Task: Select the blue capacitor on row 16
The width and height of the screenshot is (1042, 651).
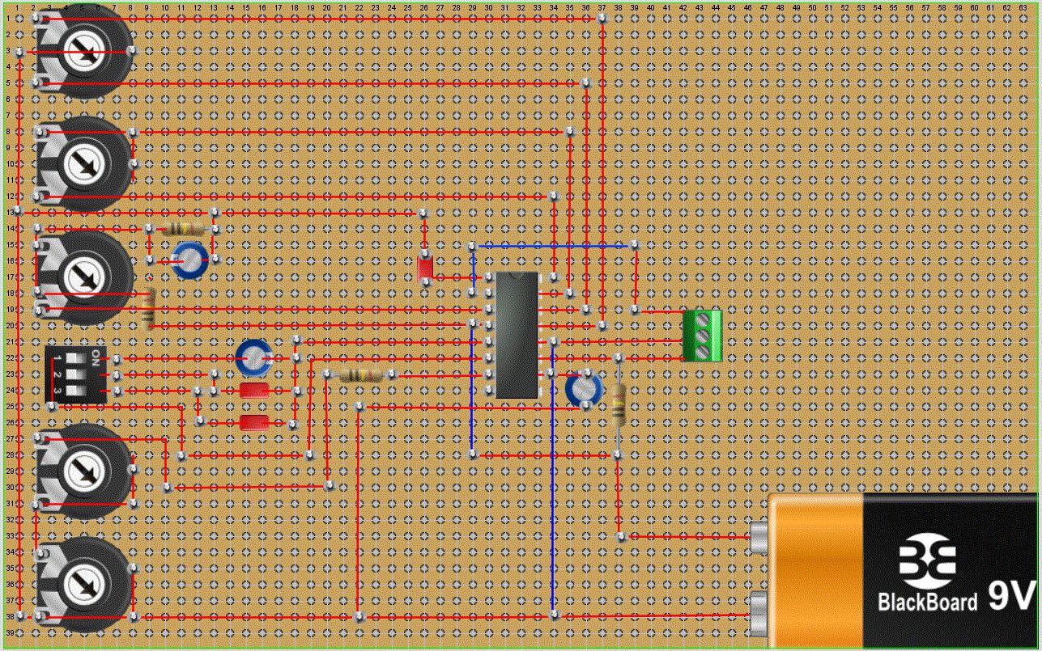Action: tap(190, 262)
